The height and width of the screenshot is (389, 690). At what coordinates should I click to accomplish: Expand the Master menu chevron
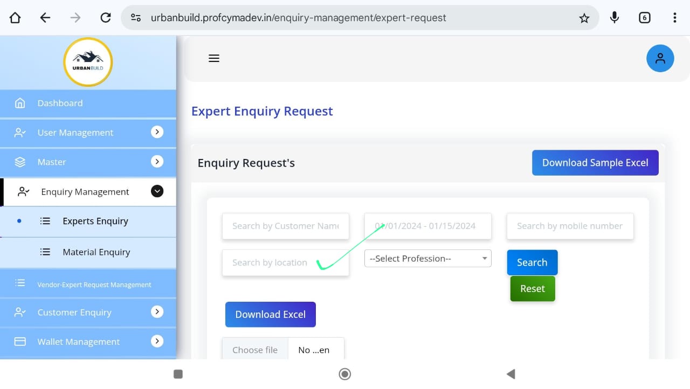point(157,162)
